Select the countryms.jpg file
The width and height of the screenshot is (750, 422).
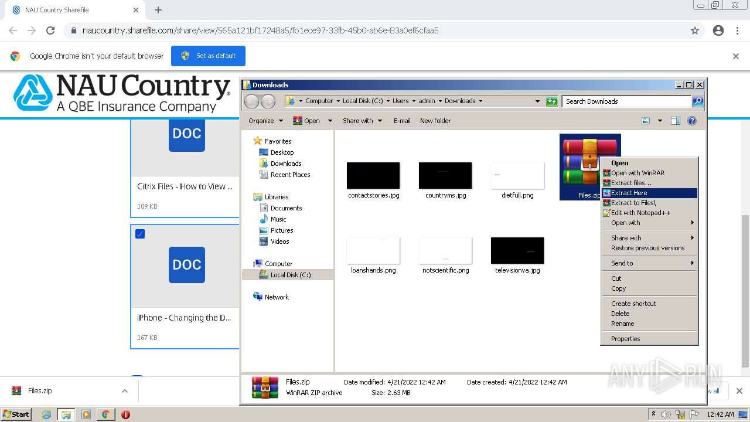(x=445, y=181)
